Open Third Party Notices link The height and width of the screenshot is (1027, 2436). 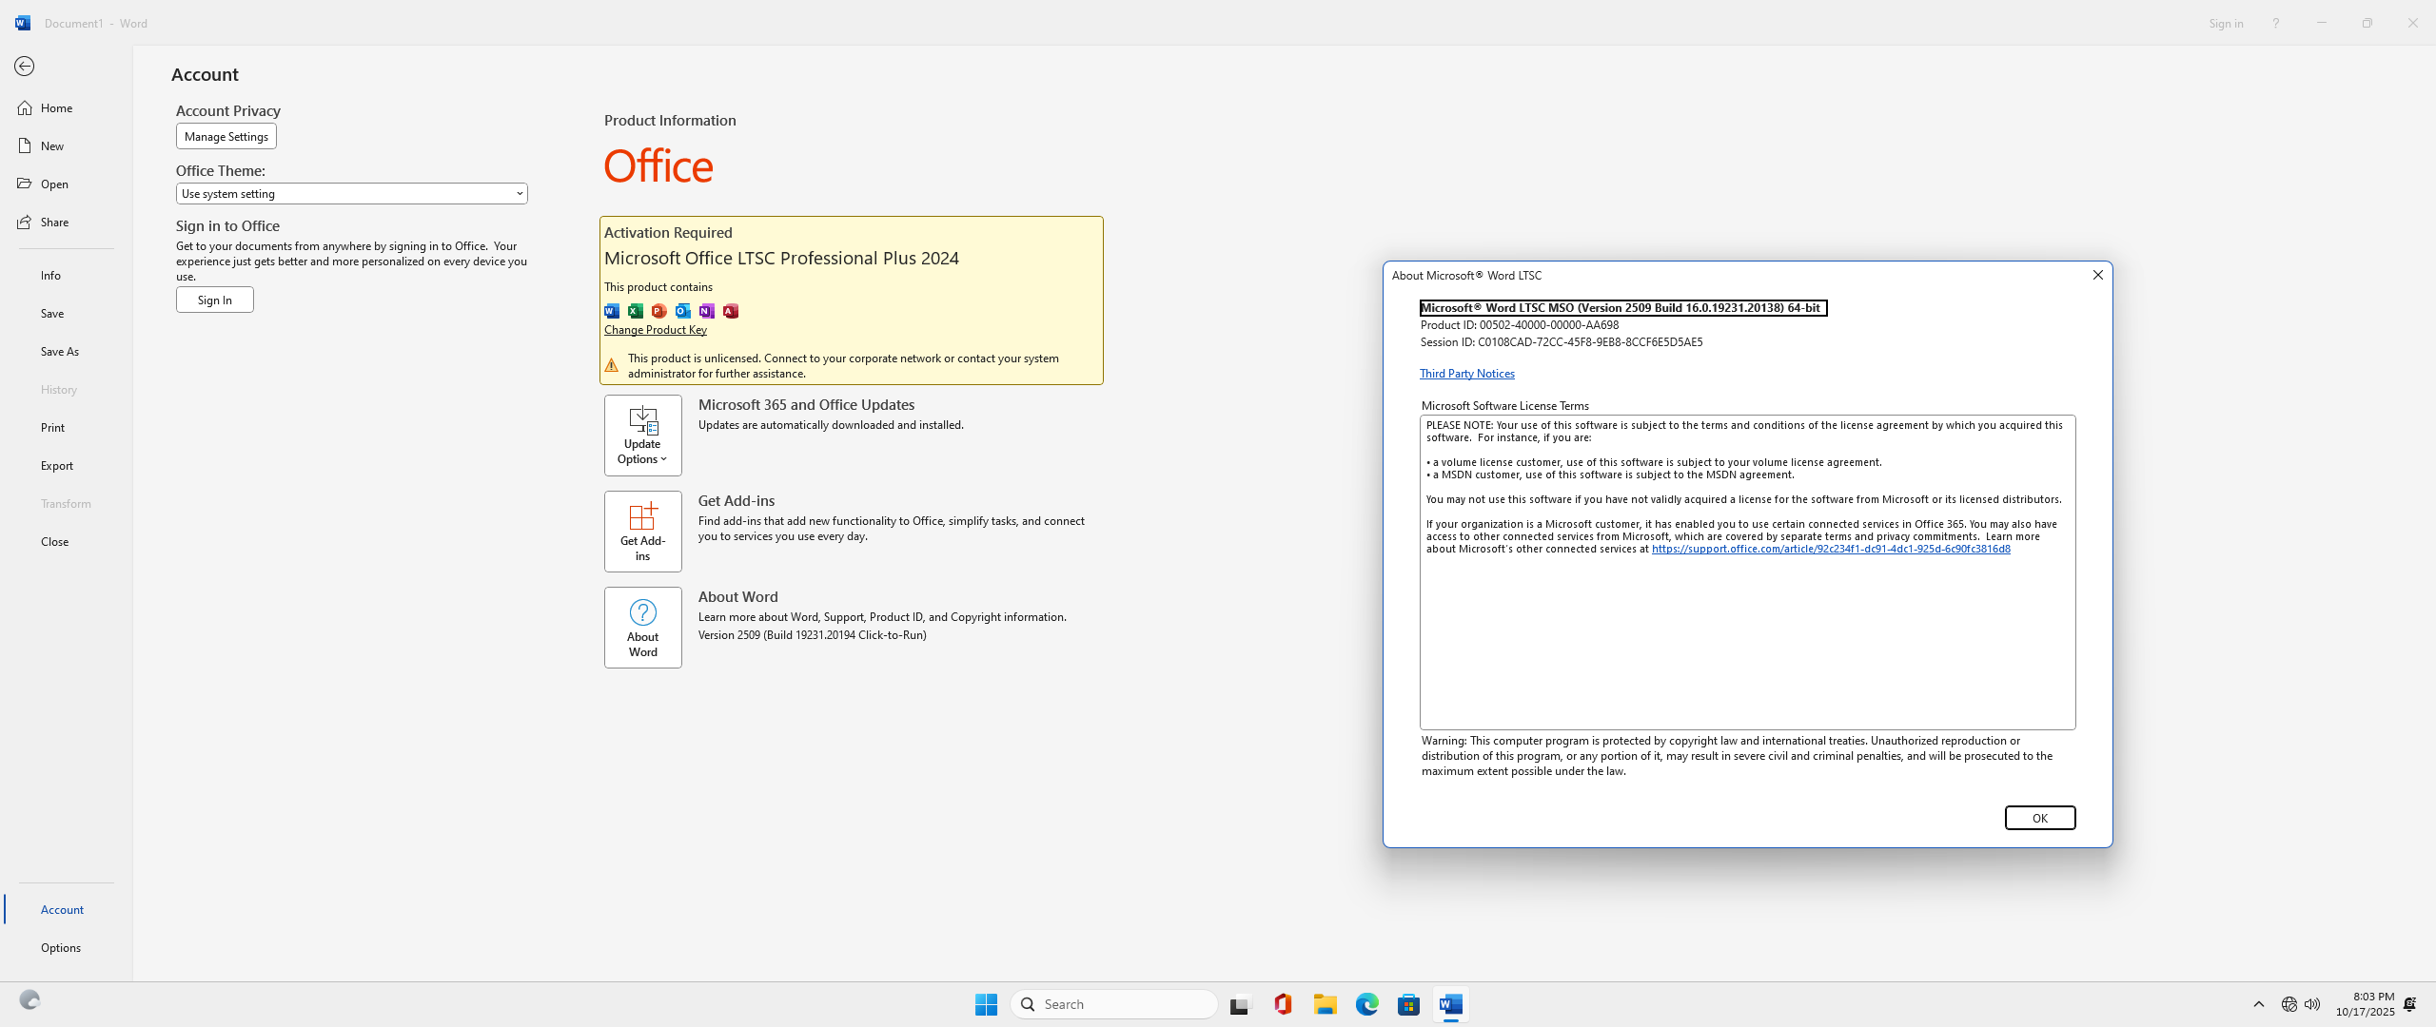(x=1466, y=374)
